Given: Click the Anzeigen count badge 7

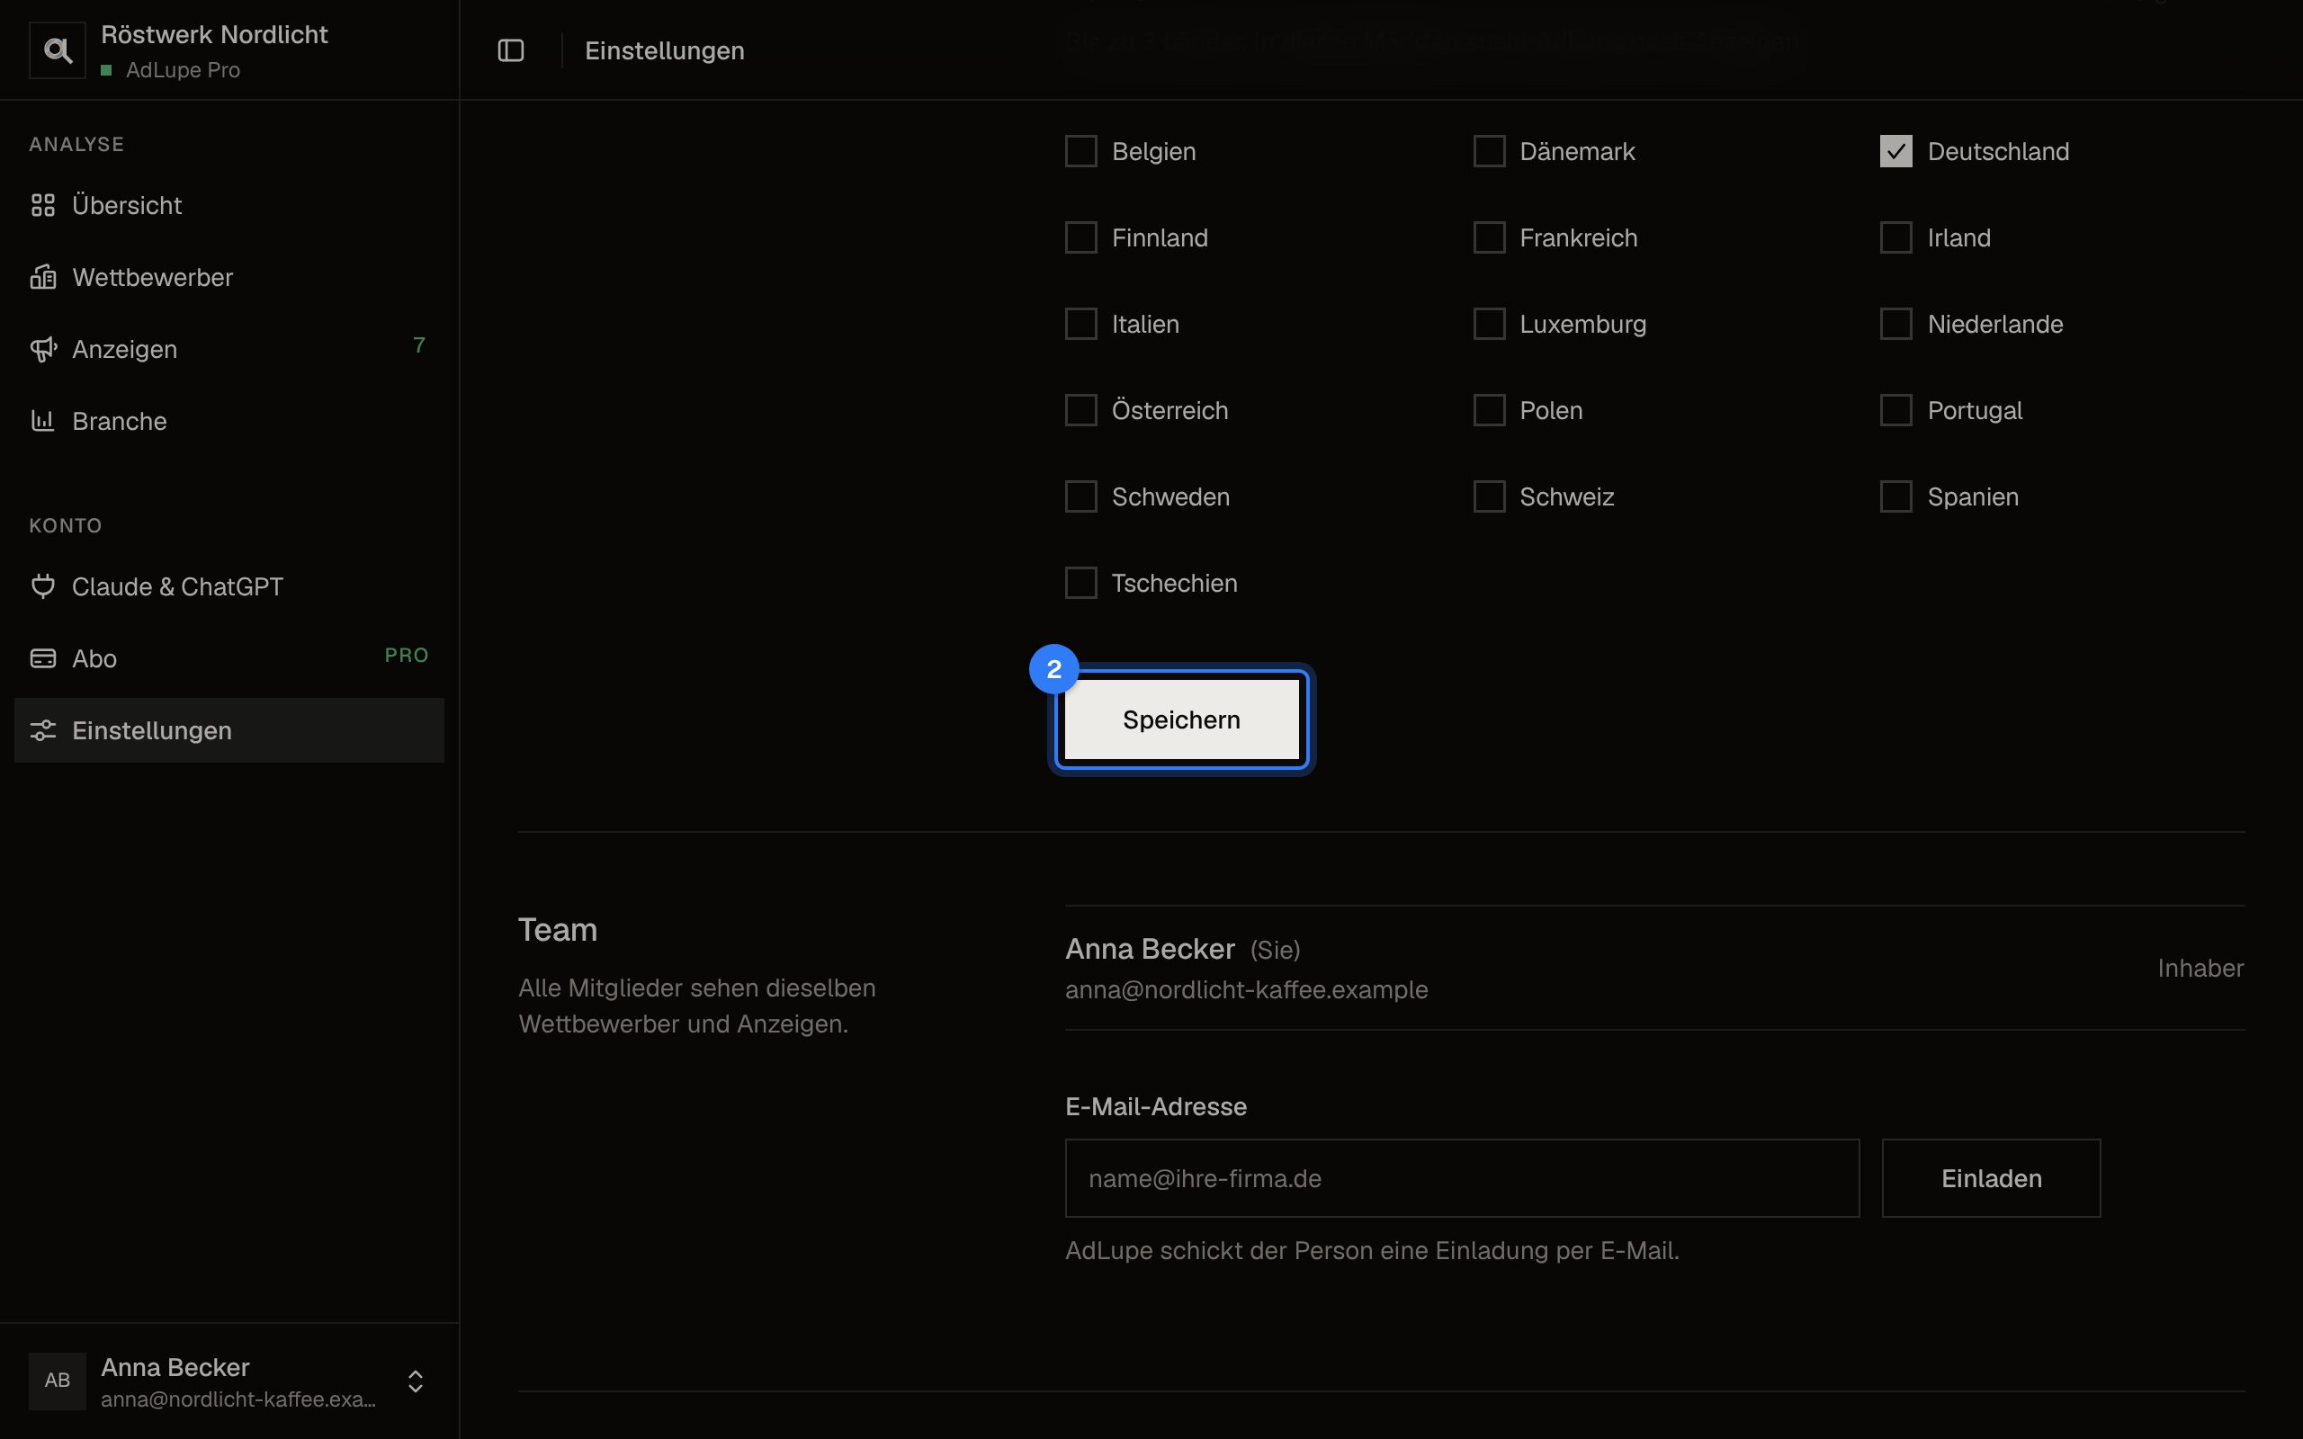Looking at the screenshot, I should [x=418, y=344].
